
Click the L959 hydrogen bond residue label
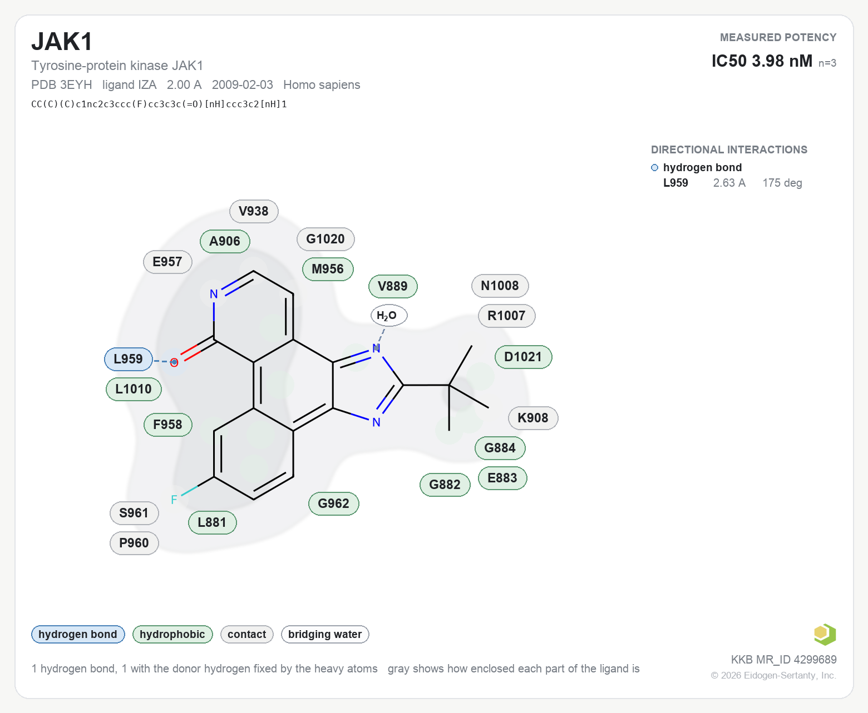coord(129,359)
